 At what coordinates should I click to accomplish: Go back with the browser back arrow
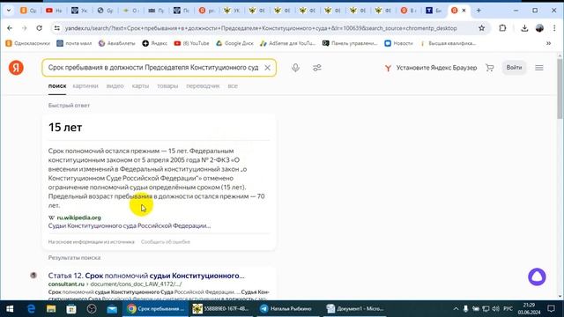click(10, 28)
